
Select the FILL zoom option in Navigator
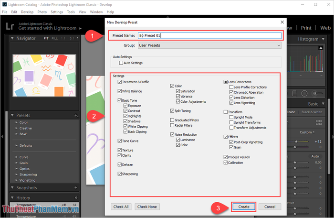point(54,38)
